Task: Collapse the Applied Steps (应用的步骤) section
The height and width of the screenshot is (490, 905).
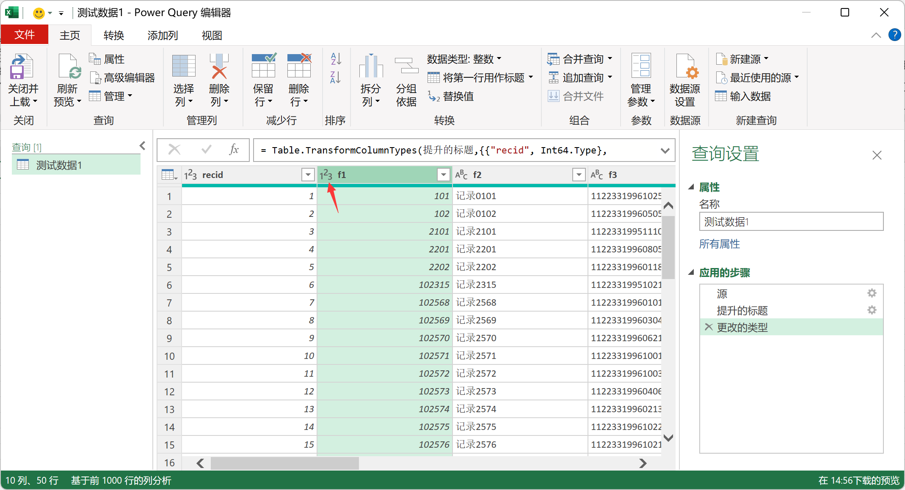Action: (691, 272)
